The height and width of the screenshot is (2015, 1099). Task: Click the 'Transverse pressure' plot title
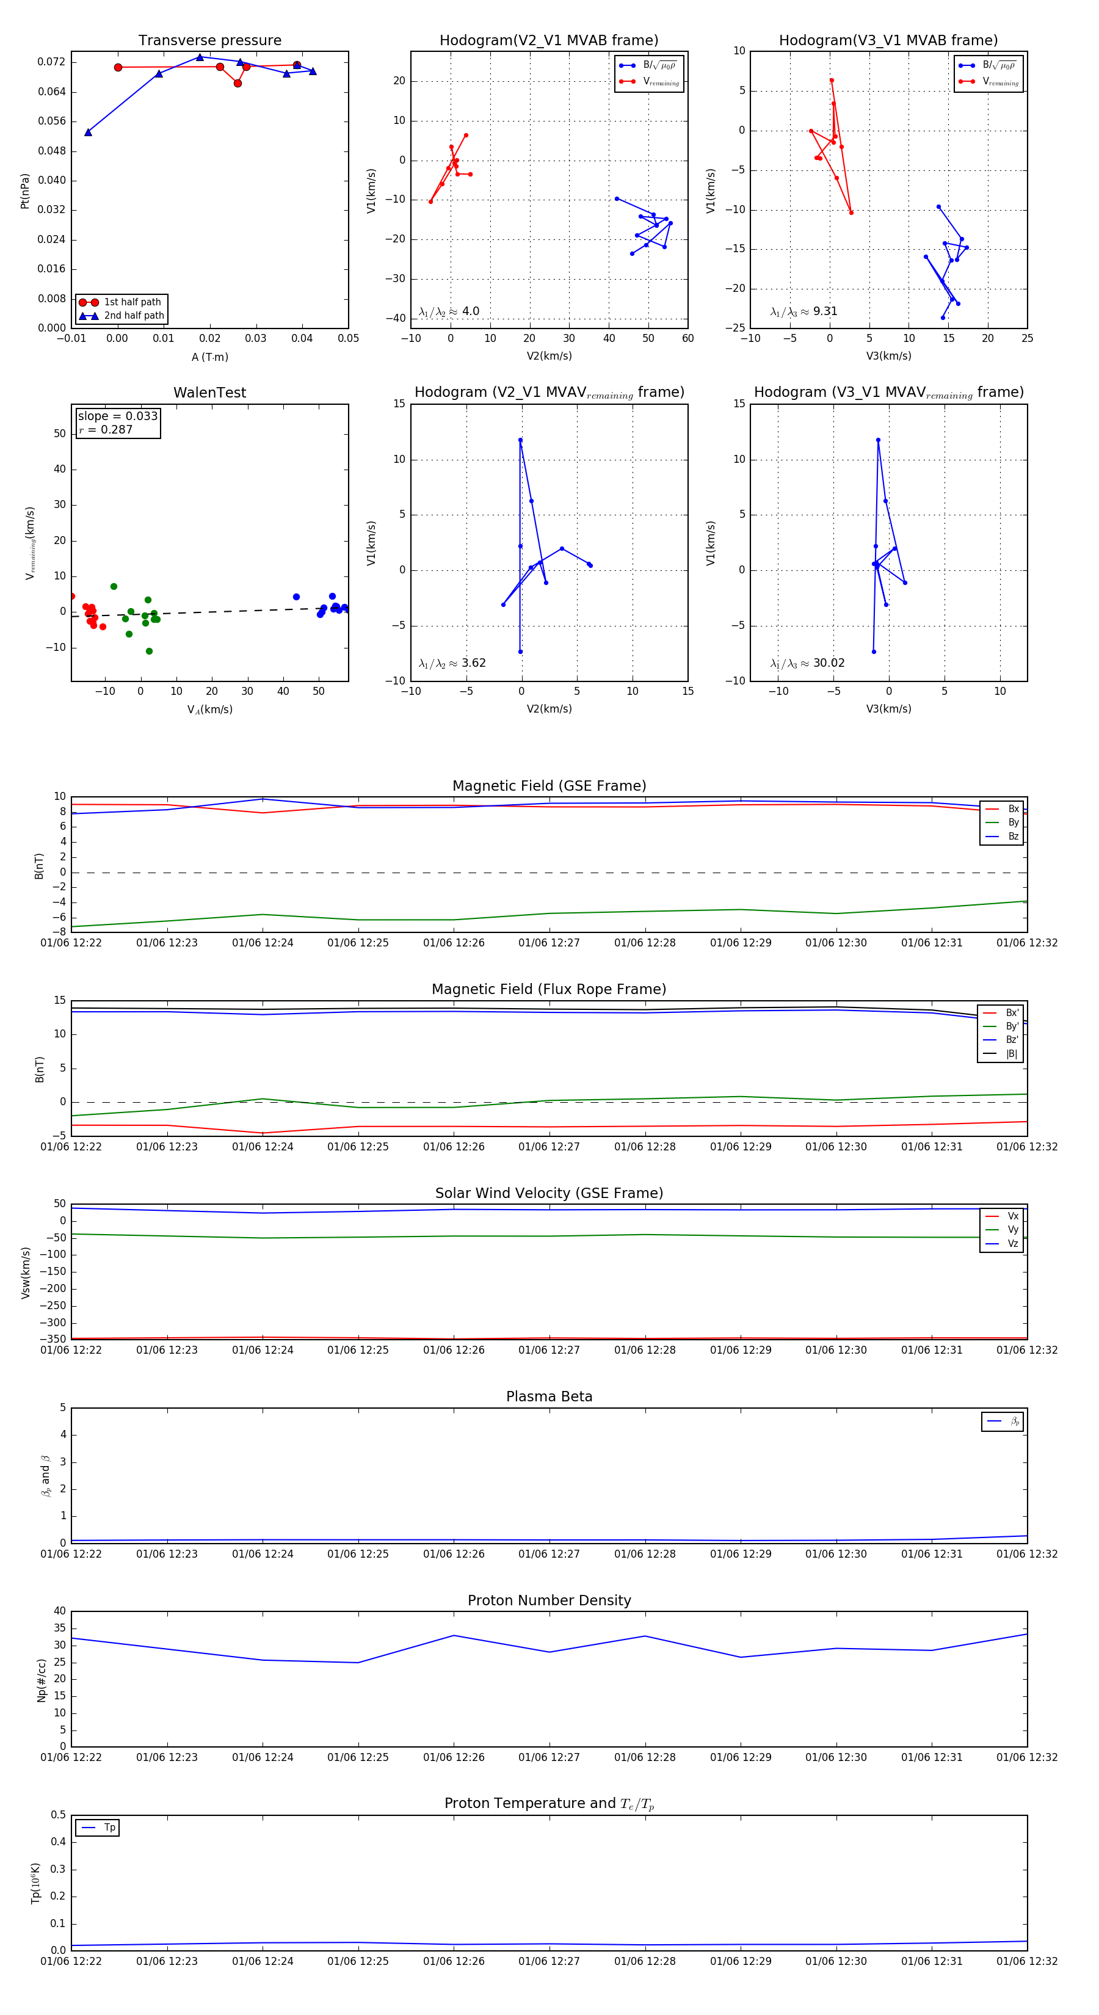point(209,41)
